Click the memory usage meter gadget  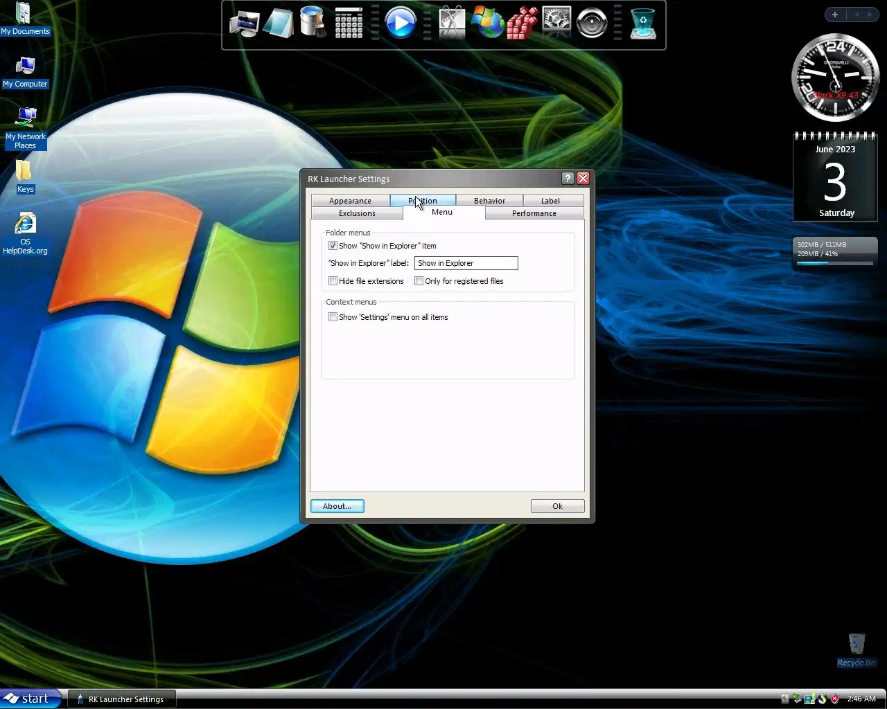pos(835,253)
